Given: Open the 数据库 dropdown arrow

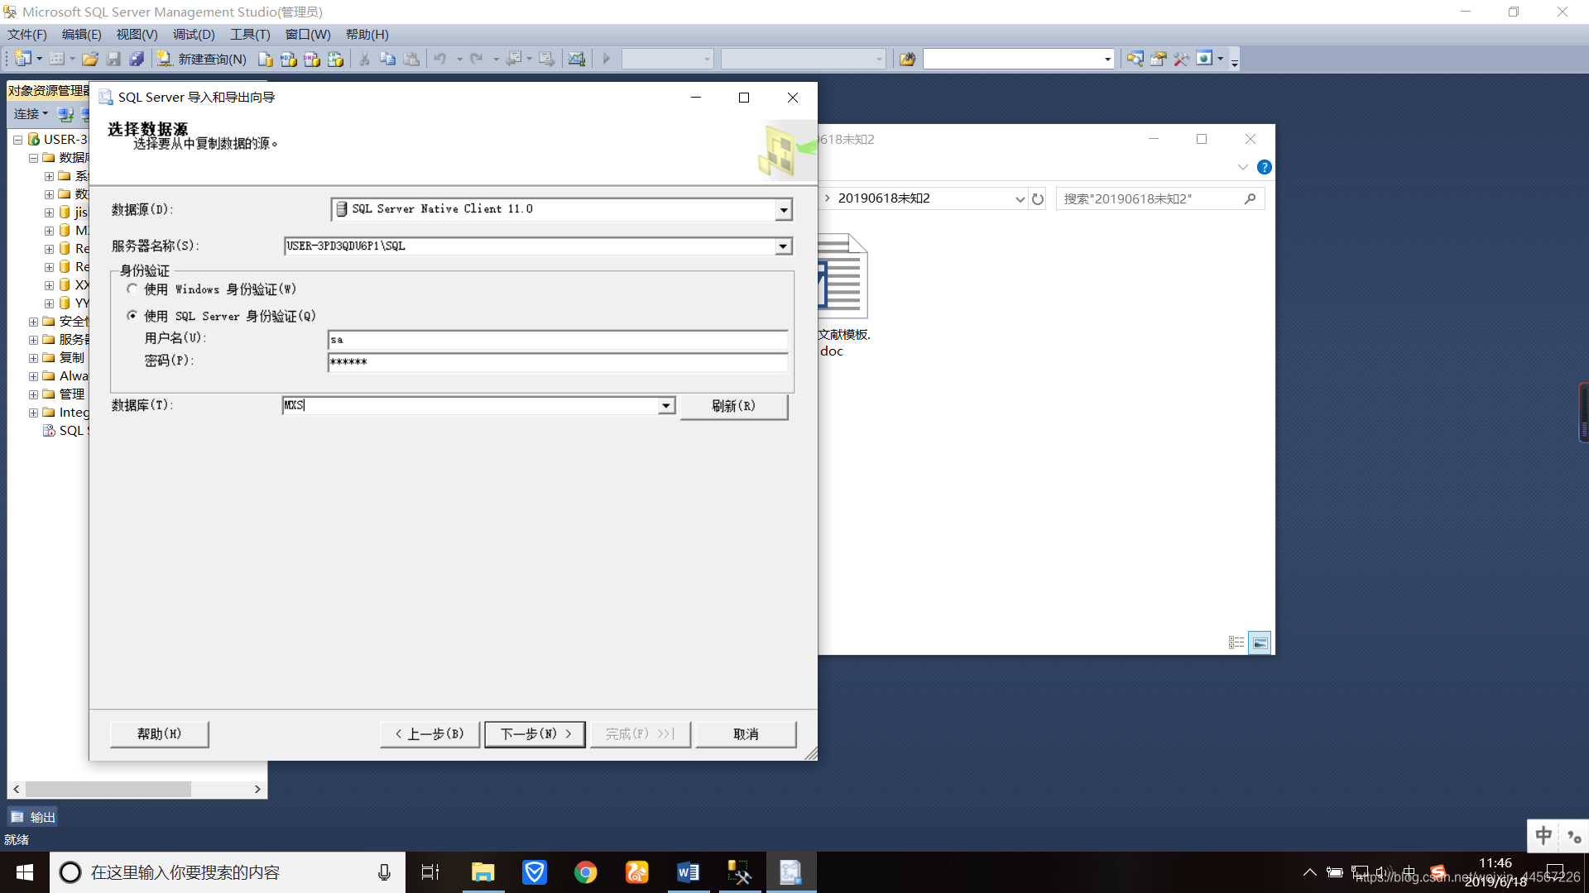Looking at the screenshot, I should [x=666, y=406].
